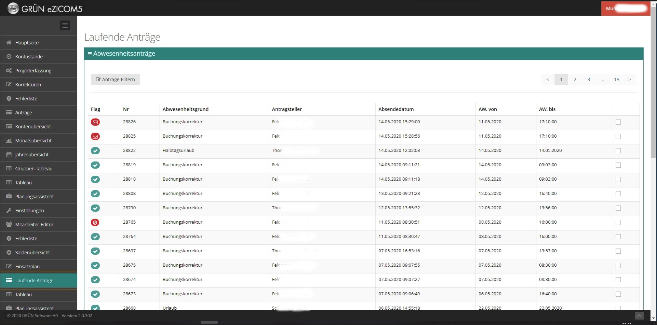Click the red rejected flag for request 28765
The image size is (657, 325).
pyautogui.click(x=95, y=222)
